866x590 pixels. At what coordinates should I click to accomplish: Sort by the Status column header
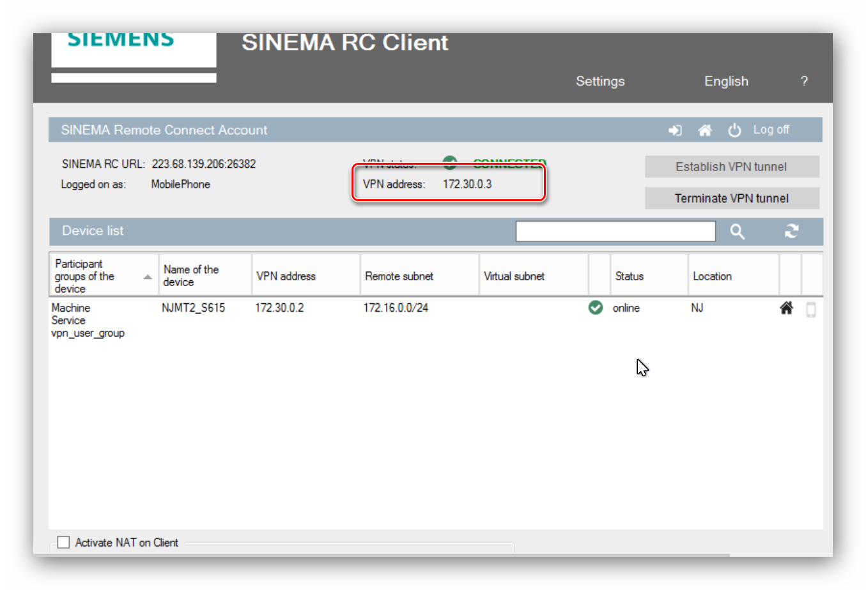(x=649, y=276)
